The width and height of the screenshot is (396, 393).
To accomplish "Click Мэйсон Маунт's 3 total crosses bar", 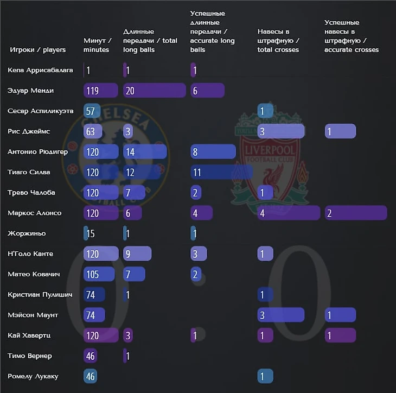I will click(281, 315).
